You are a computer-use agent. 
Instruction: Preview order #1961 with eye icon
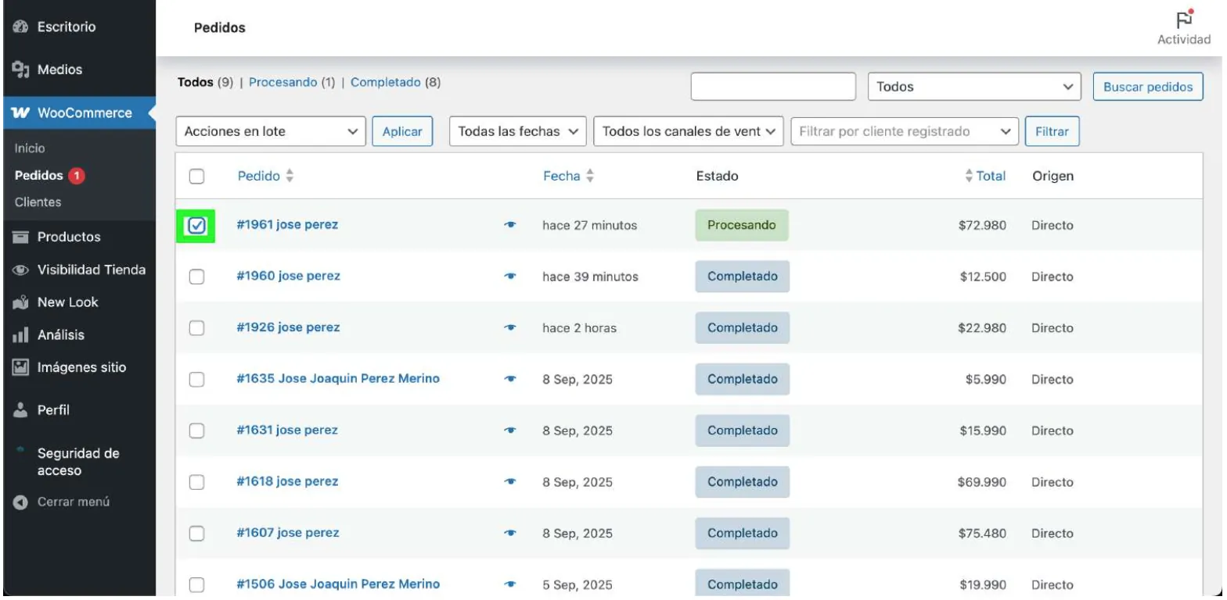510,226
